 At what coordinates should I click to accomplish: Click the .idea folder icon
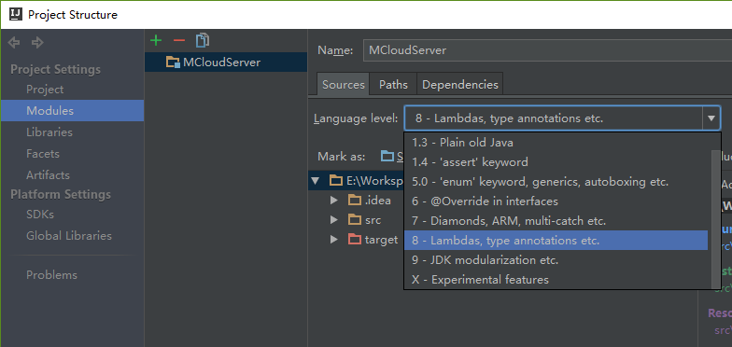355,201
